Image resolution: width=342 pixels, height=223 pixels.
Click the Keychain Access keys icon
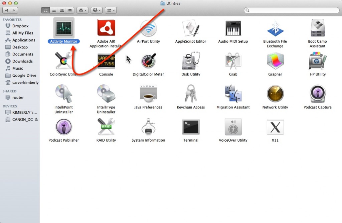(191, 93)
